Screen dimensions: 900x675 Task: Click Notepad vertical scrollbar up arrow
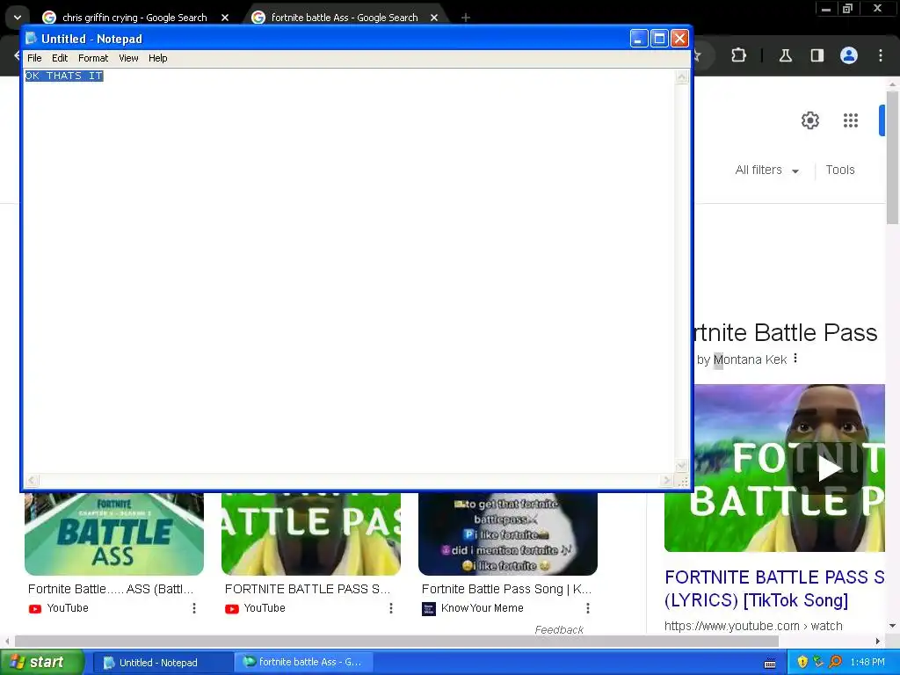(x=681, y=77)
